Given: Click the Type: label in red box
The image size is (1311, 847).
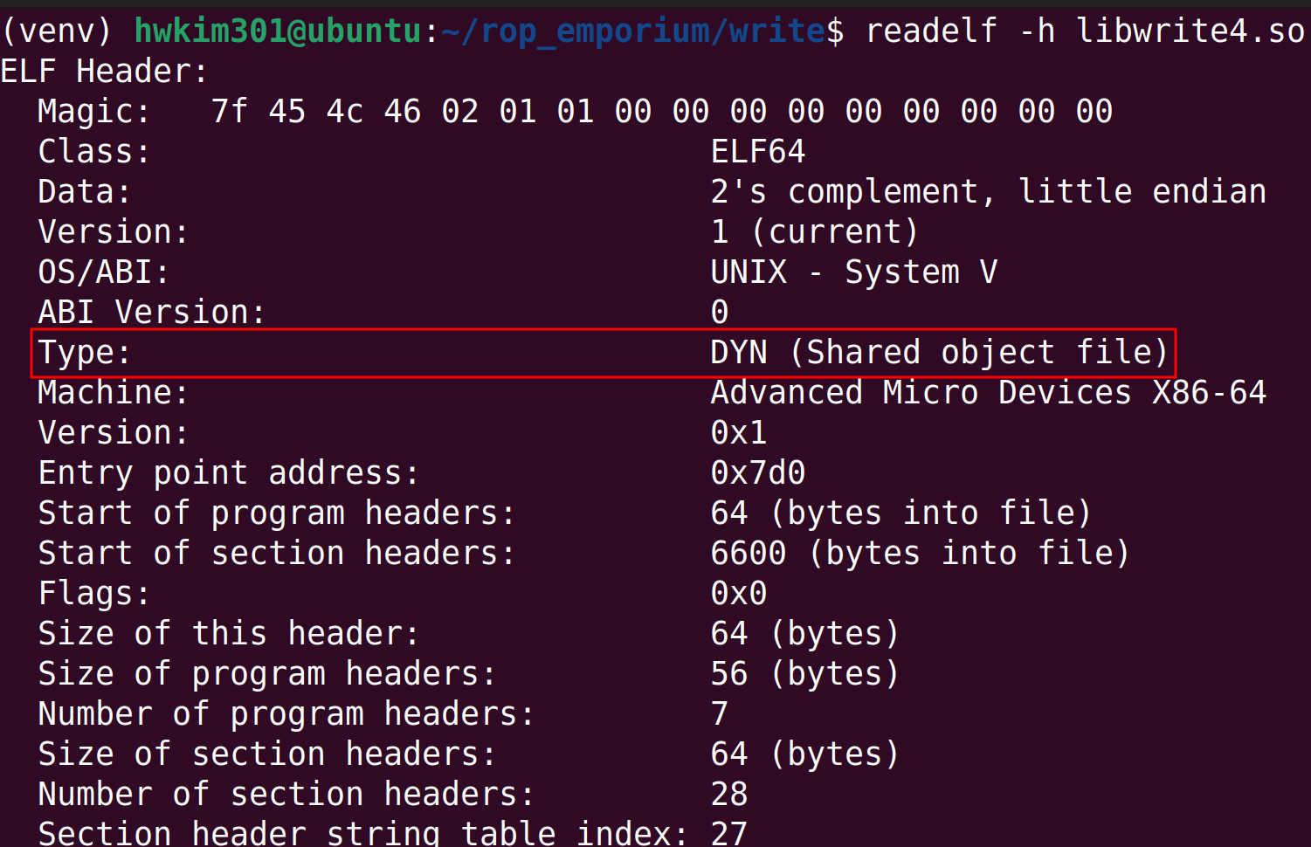Looking at the screenshot, I should point(85,353).
